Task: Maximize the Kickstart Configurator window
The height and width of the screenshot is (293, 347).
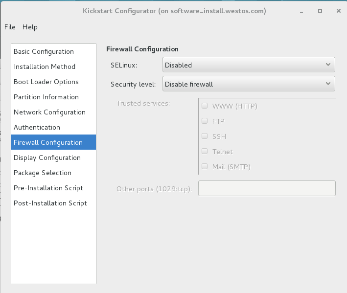Action: point(320,11)
